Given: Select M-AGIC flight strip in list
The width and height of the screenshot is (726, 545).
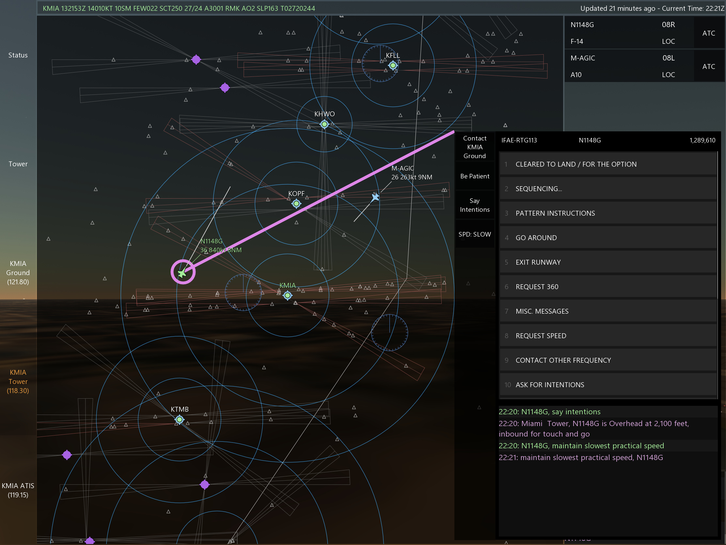Looking at the screenshot, I should [629, 66].
